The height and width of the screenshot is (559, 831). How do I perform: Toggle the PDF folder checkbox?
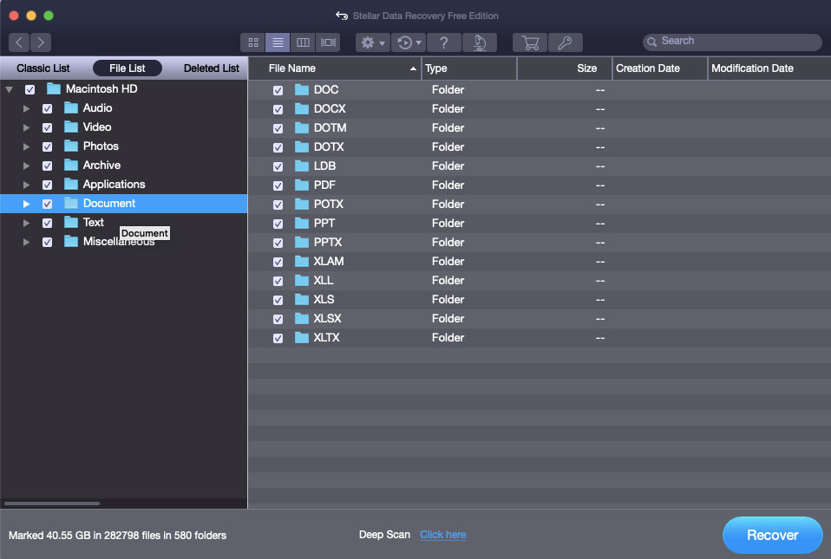pyautogui.click(x=278, y=185)
